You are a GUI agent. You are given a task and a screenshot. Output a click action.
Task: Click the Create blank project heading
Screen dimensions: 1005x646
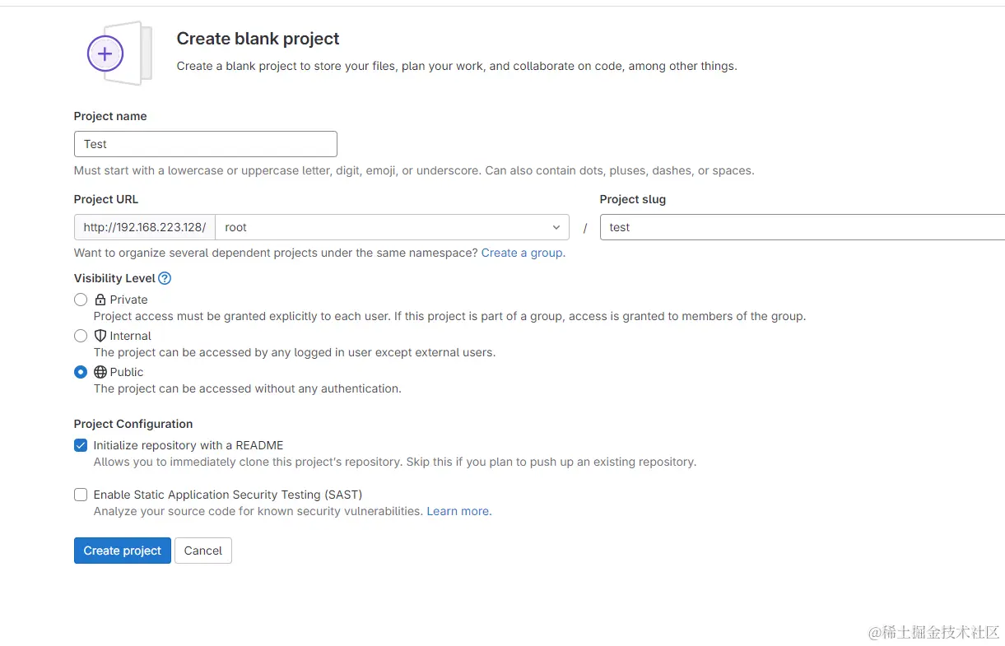pyautogui.click(x=258, y=39)
